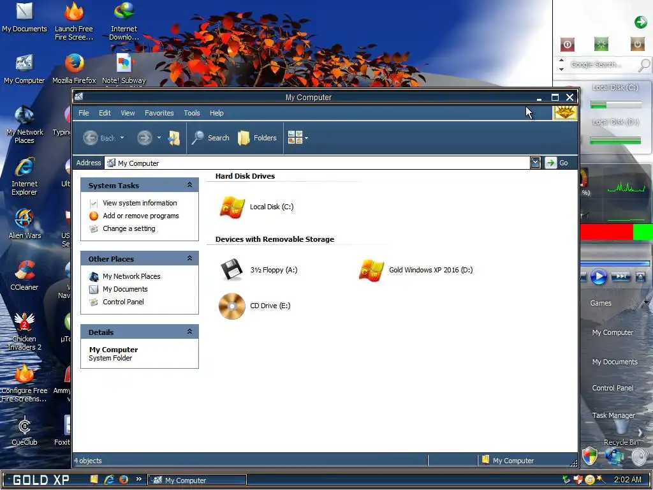This screenshot has height=490, width=653.
Task: Click the Address bar field
Action: tap(318, 163)
